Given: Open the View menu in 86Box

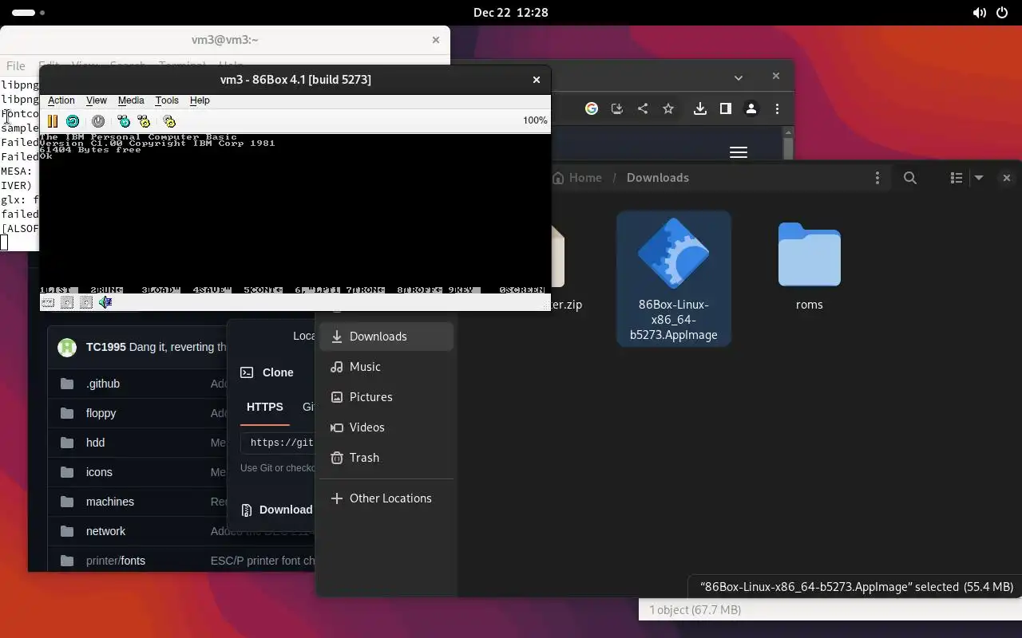Looking at the screenshot, I should pos(97,100).
